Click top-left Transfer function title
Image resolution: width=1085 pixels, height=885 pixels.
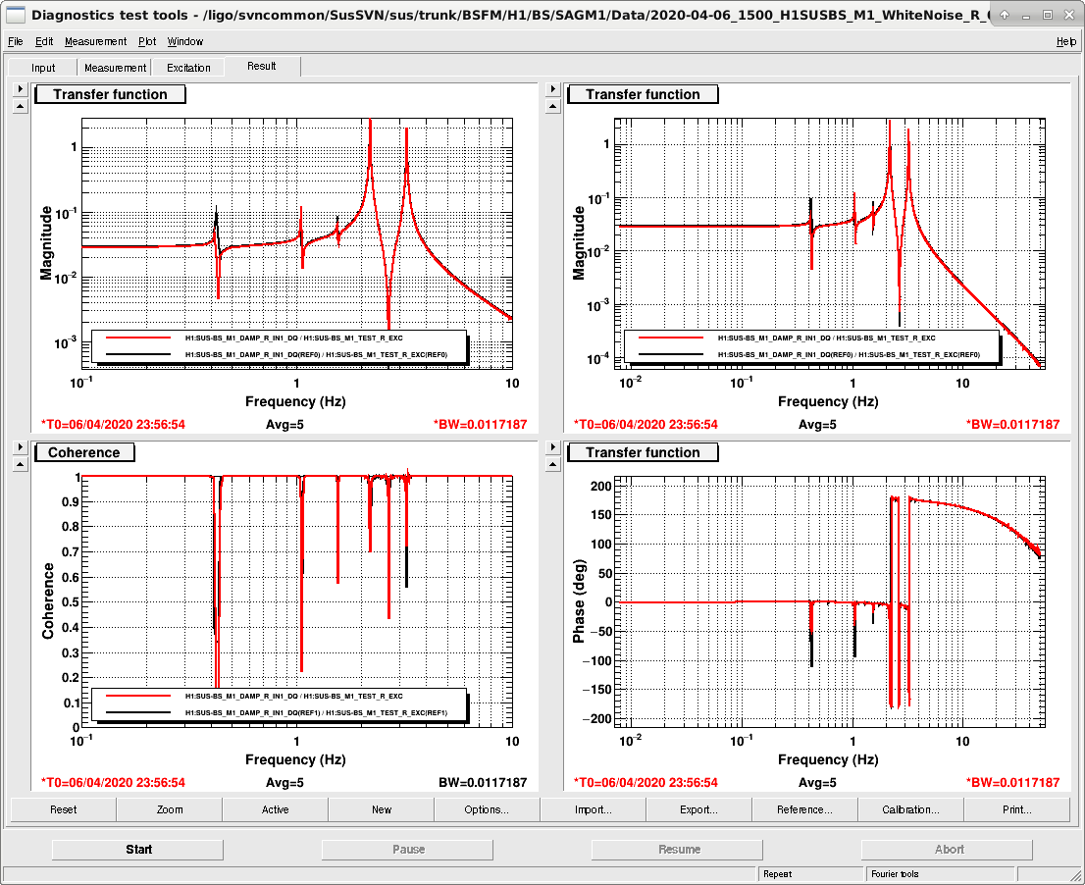pos(110,94)
